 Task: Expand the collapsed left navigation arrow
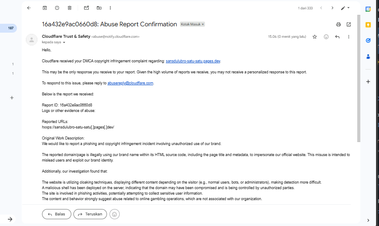[10, 219]
